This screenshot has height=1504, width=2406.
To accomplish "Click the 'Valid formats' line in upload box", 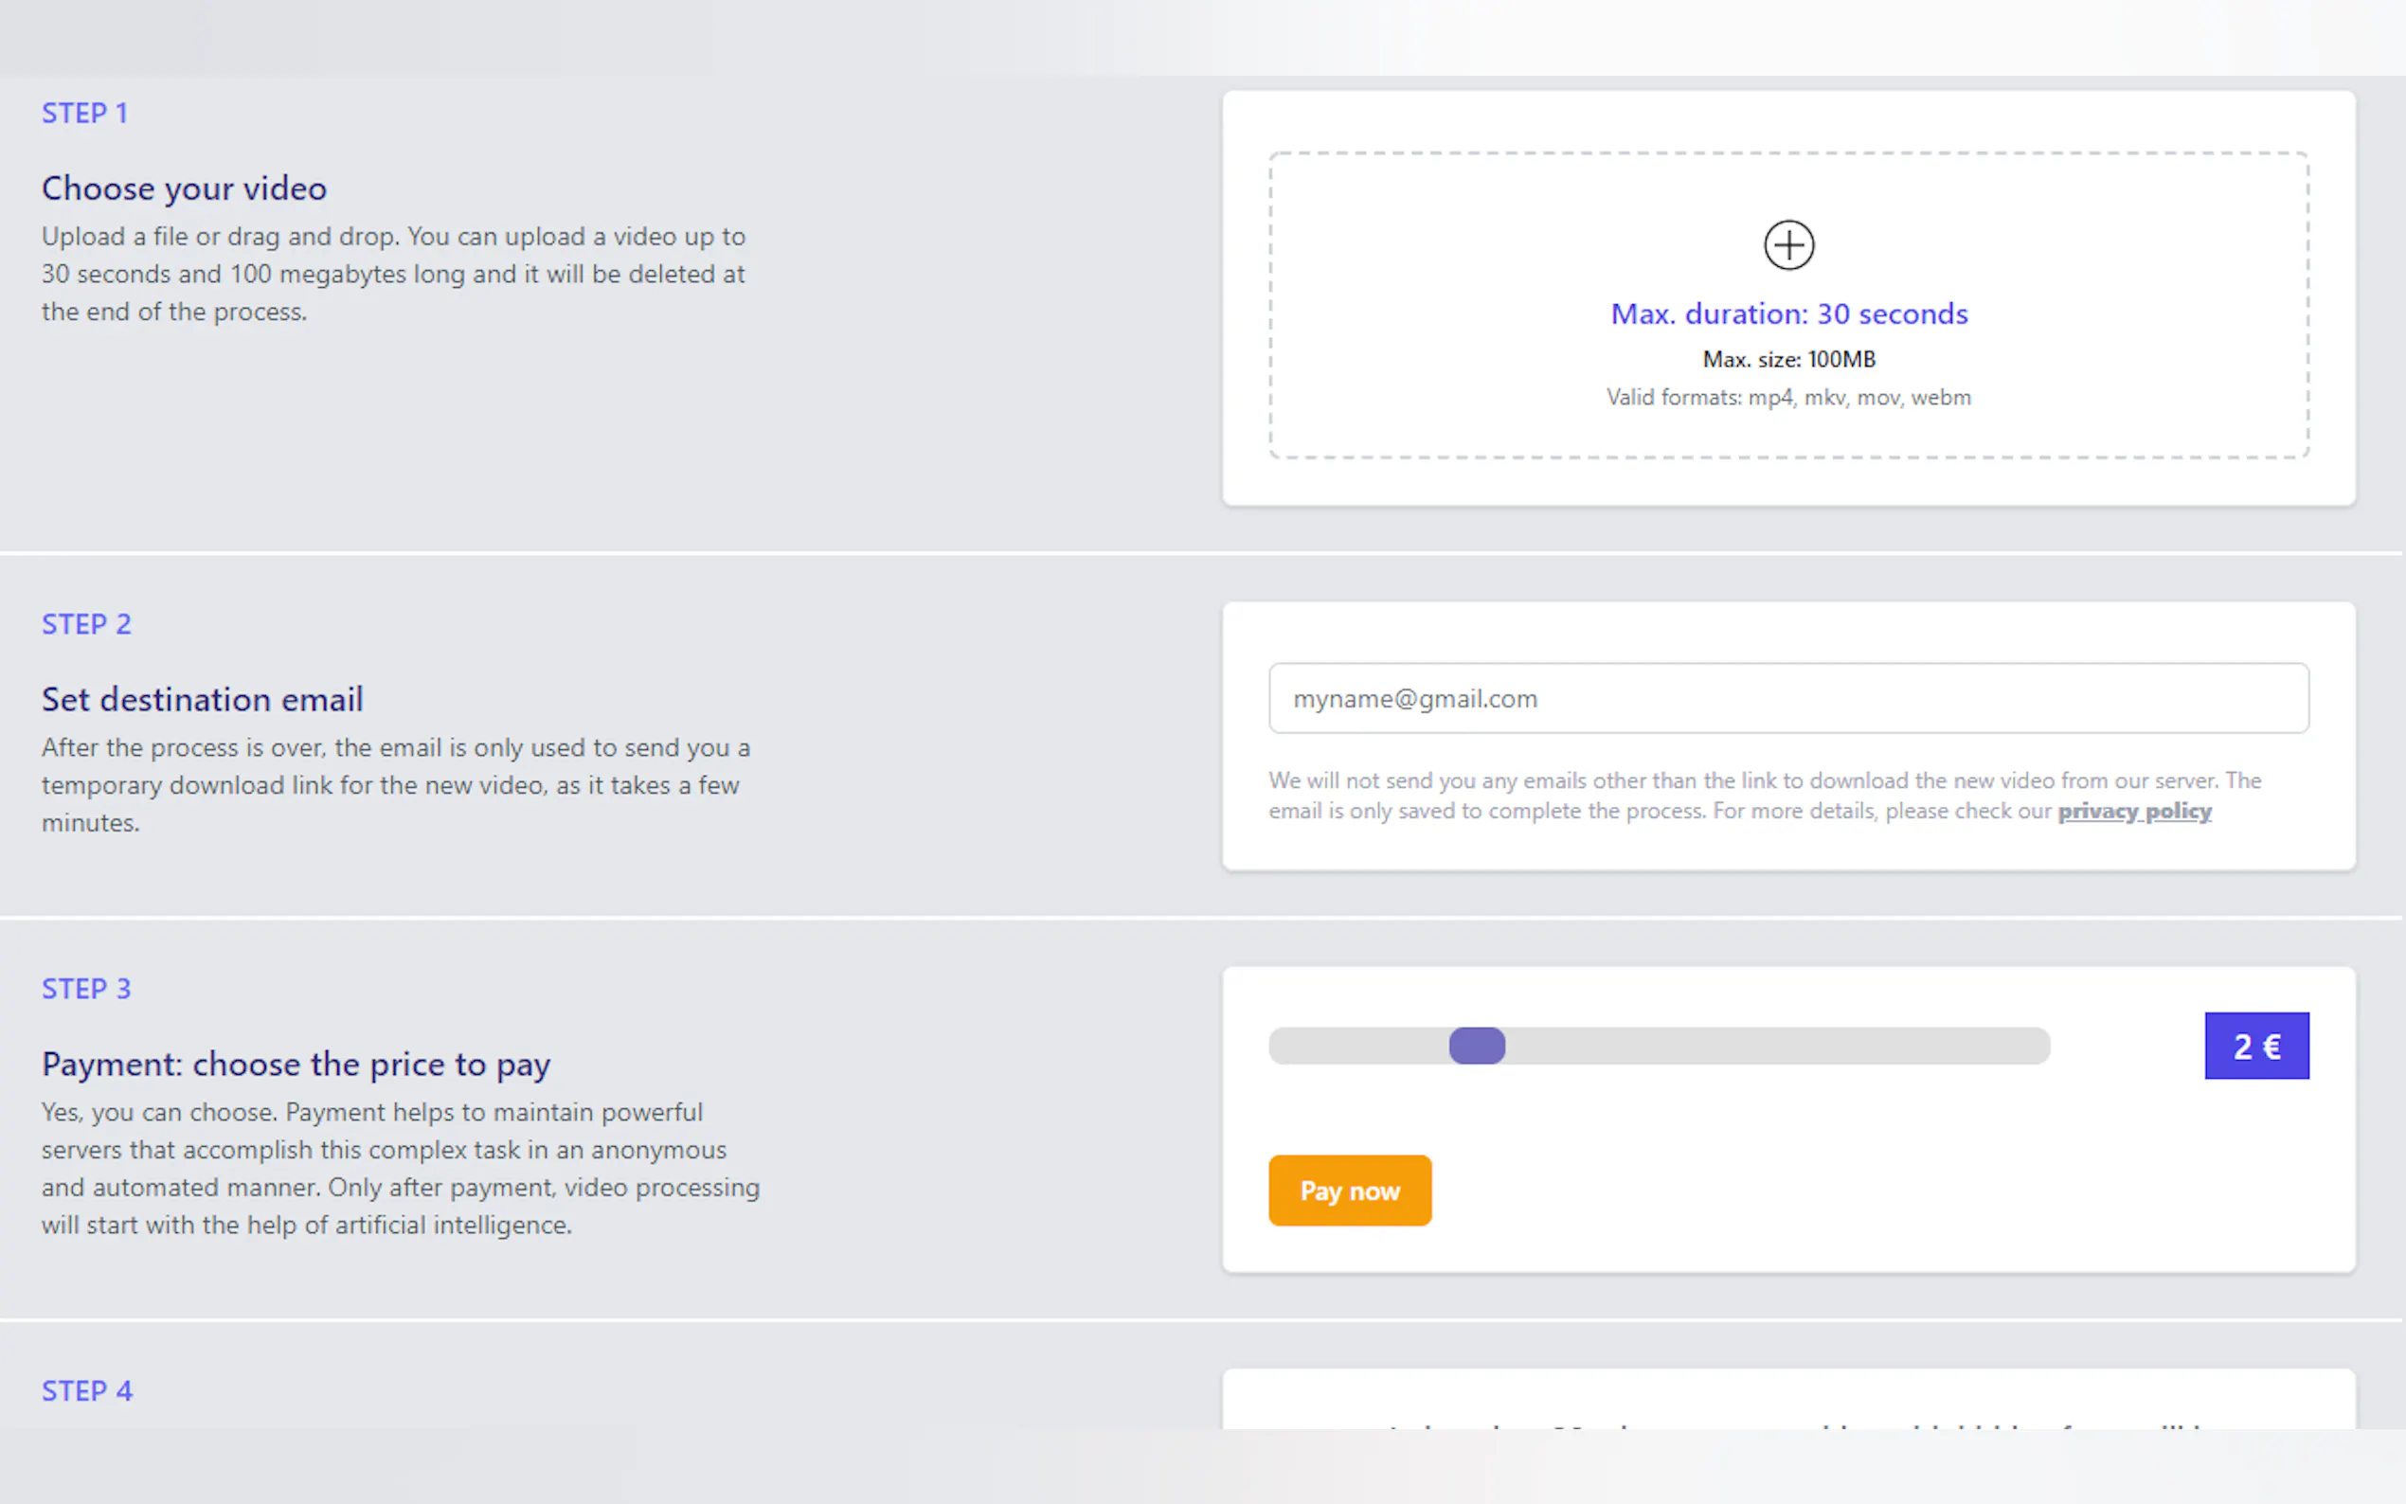I will (x=1788, y=397).
